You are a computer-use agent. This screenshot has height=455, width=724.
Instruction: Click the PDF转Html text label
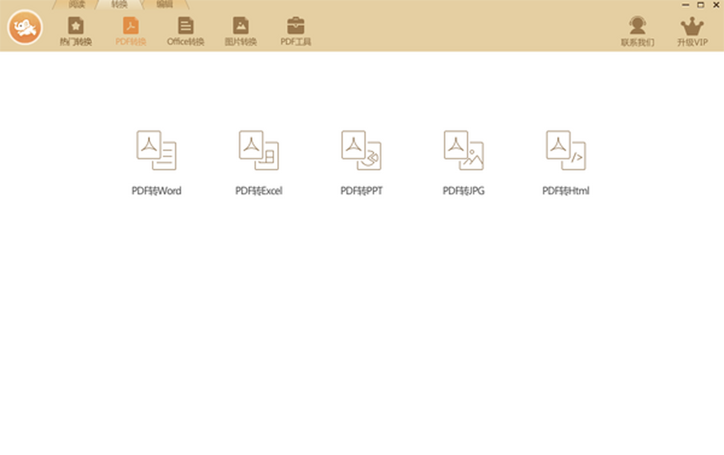566,191
